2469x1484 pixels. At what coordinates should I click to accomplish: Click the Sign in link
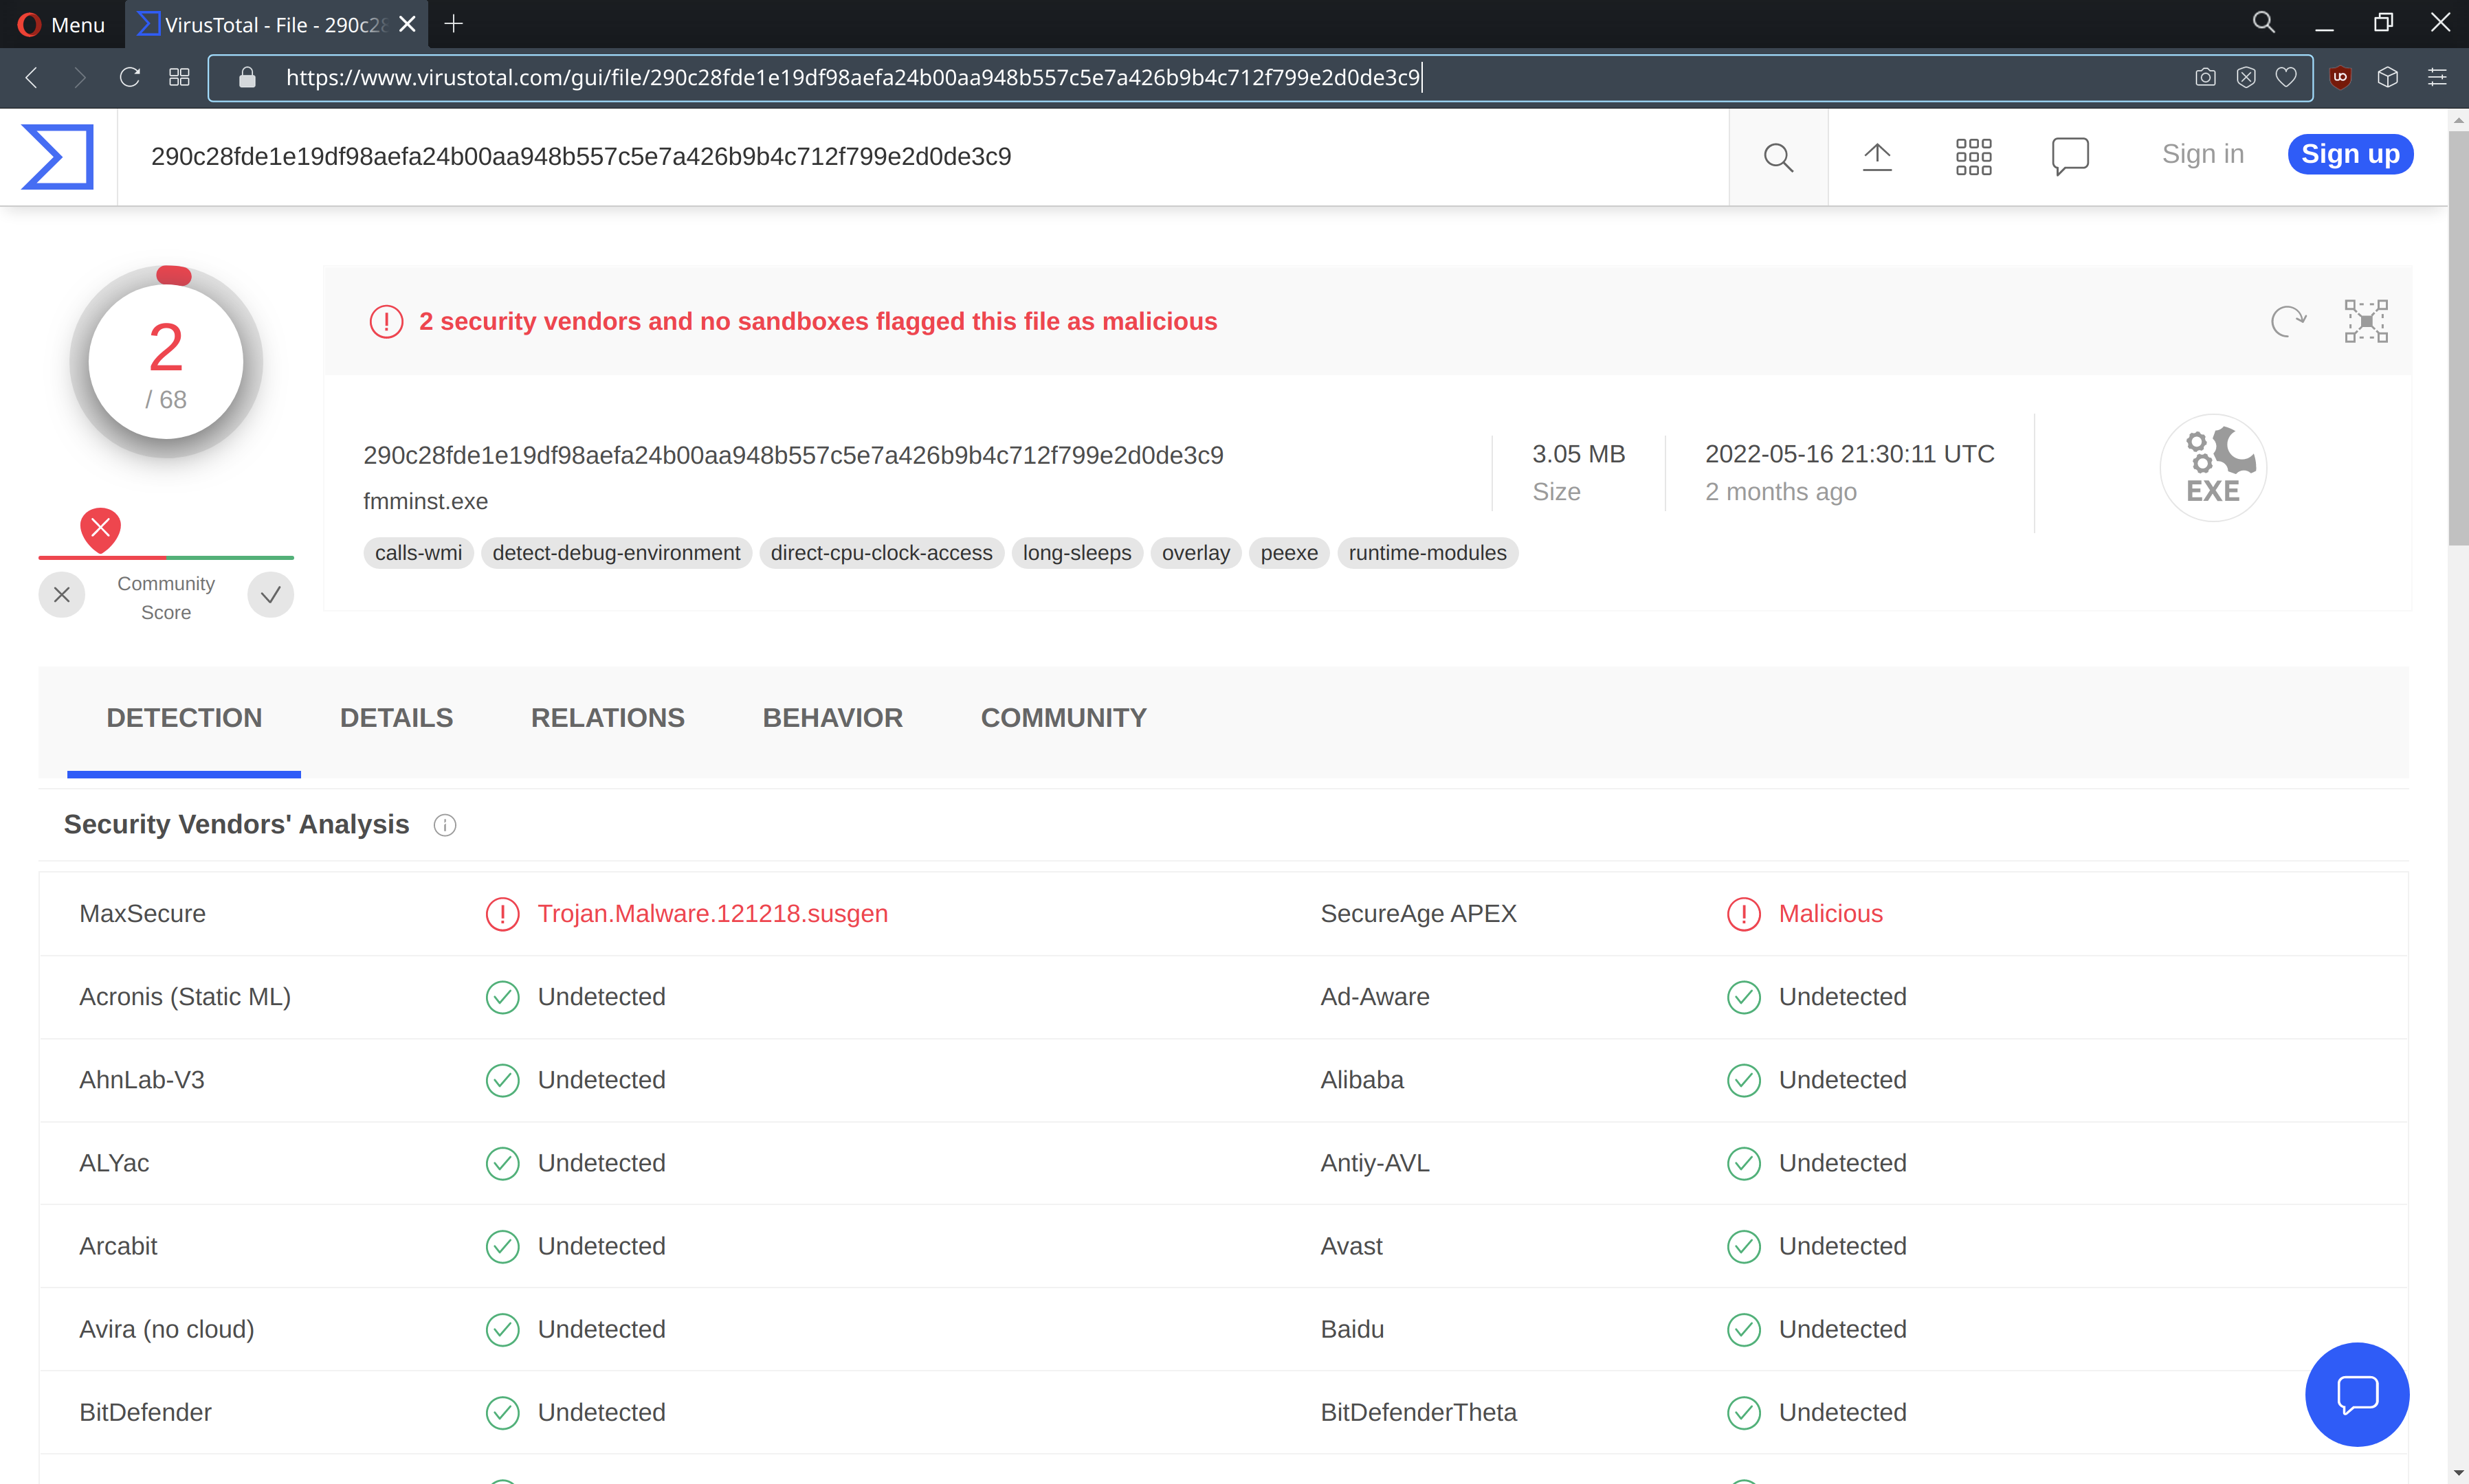coord(2202,154)
